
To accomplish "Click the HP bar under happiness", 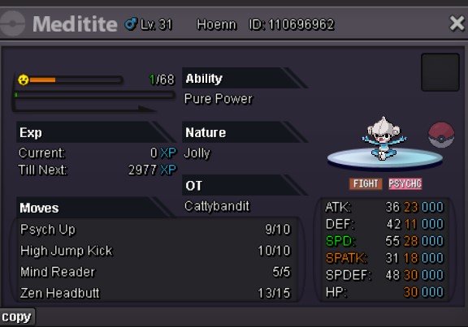I will coord(94,95).
